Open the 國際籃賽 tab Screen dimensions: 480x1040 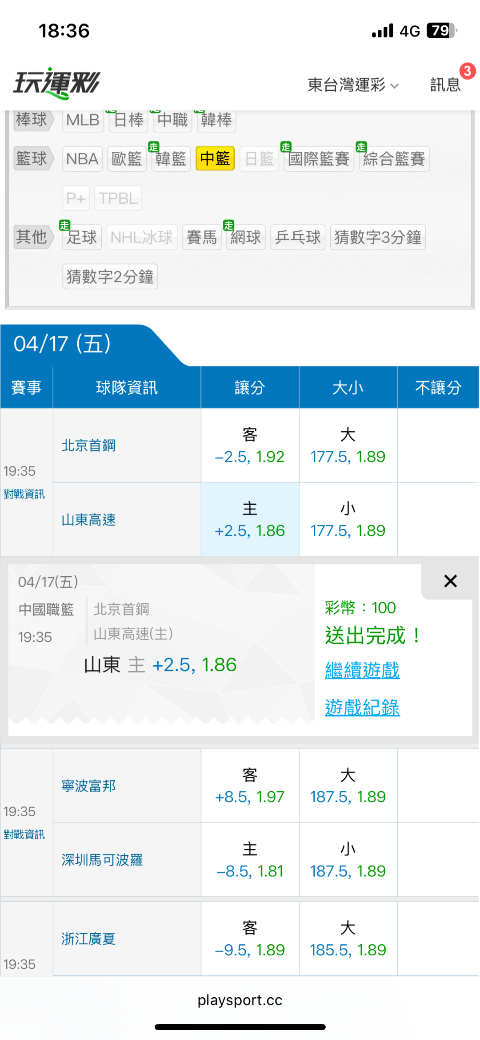[x=319, y=159]
